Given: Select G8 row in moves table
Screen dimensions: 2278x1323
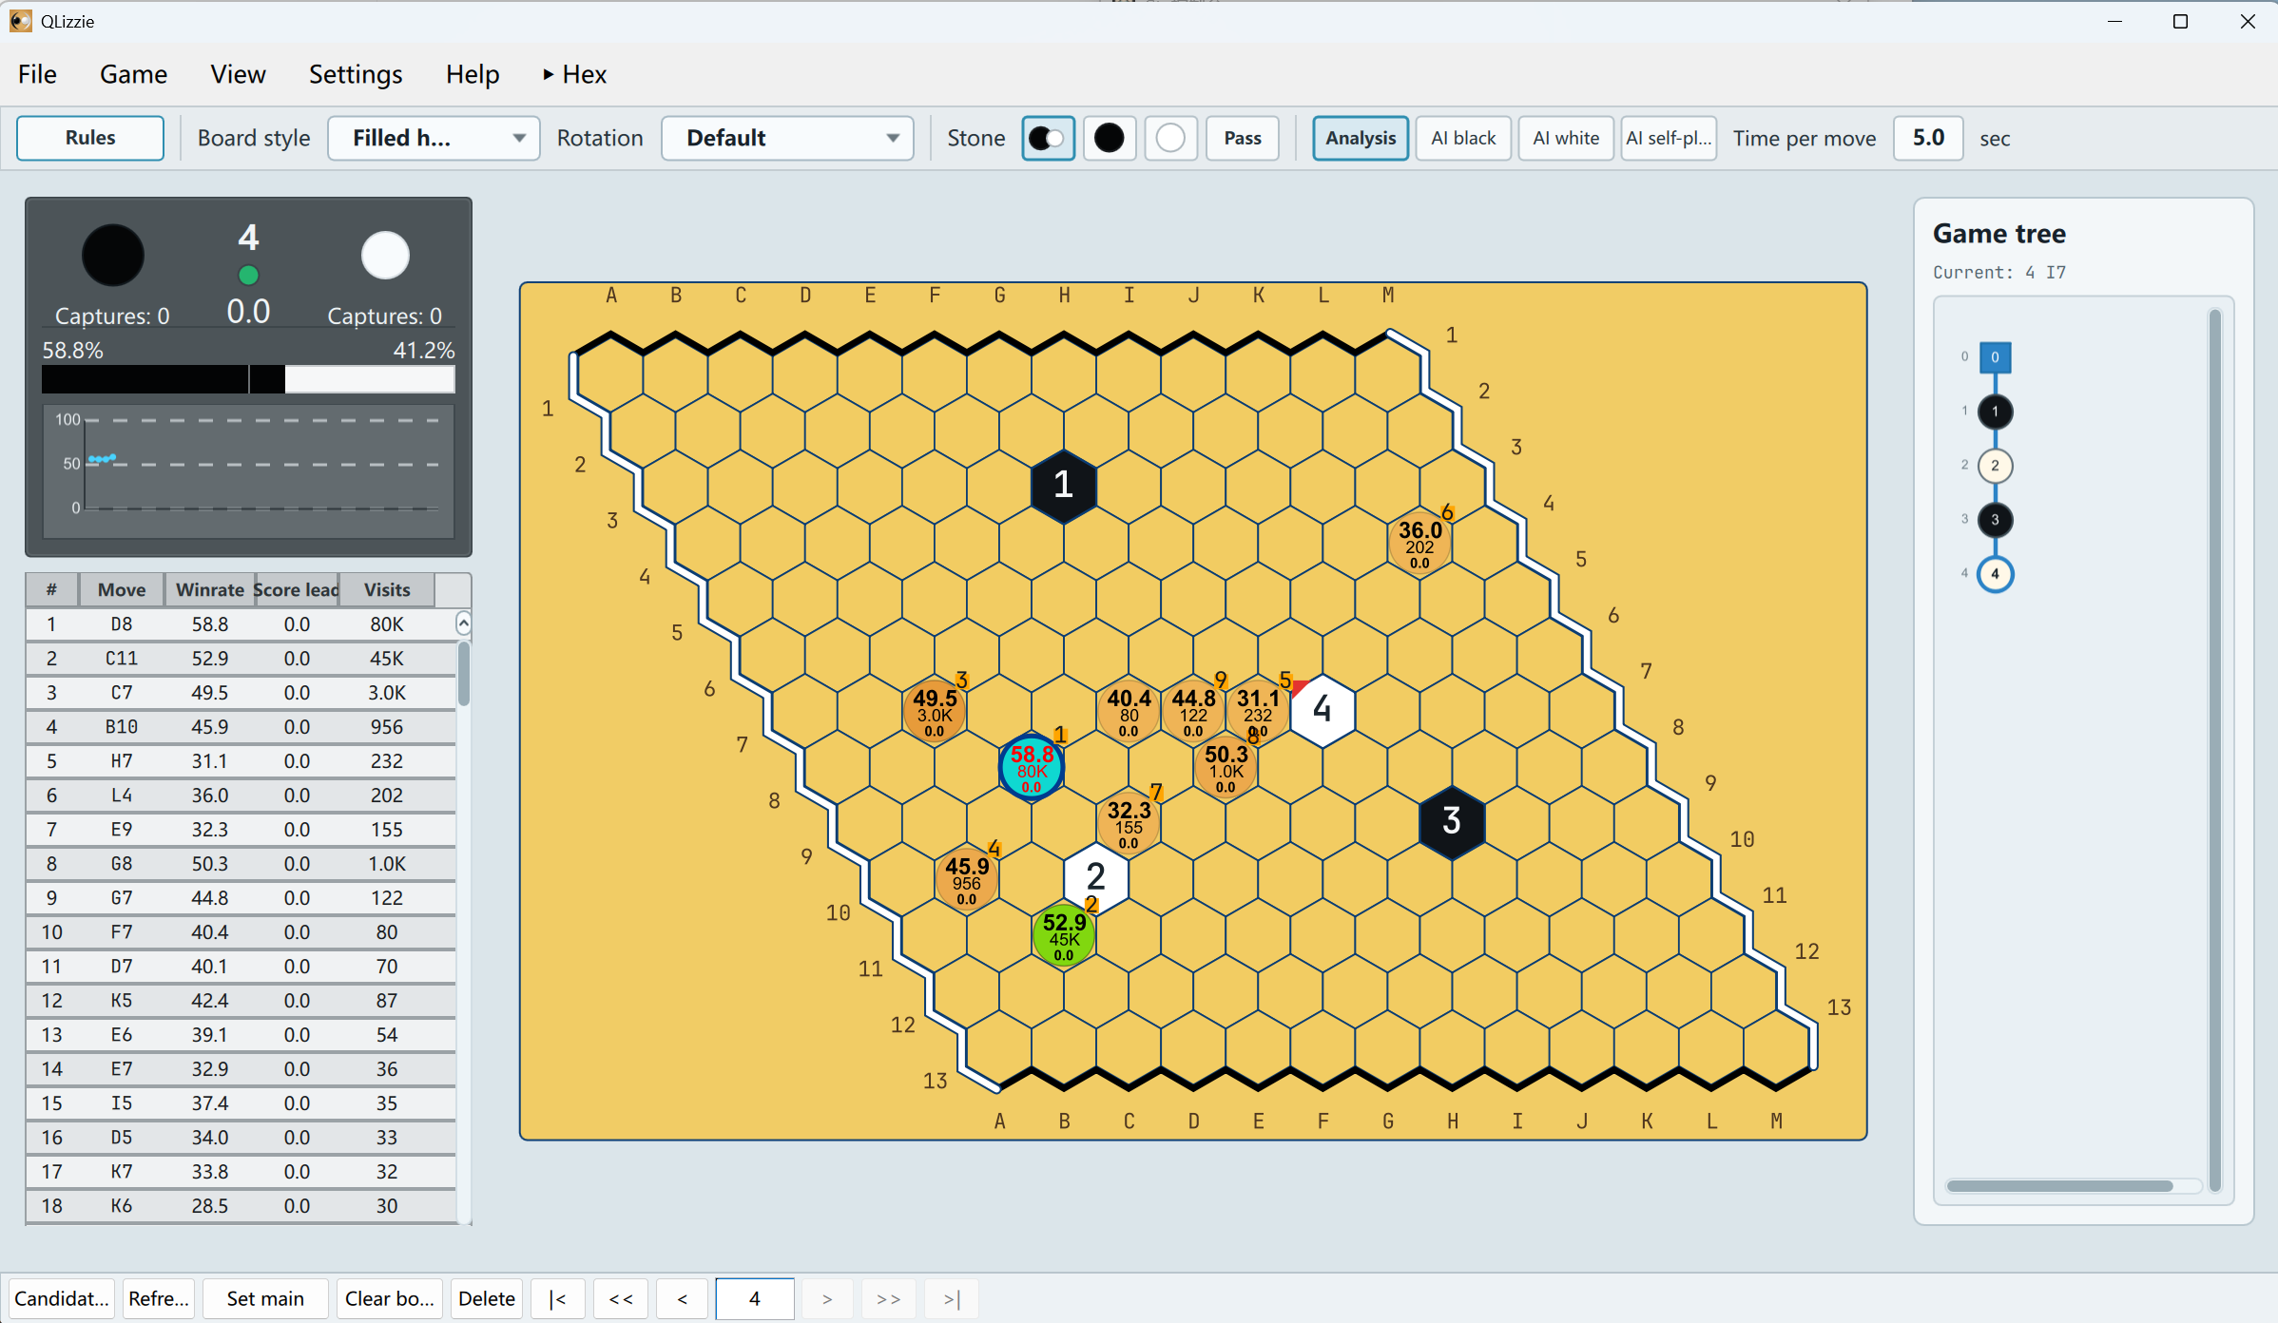Looking at the screenshot, I should (241, 864).
